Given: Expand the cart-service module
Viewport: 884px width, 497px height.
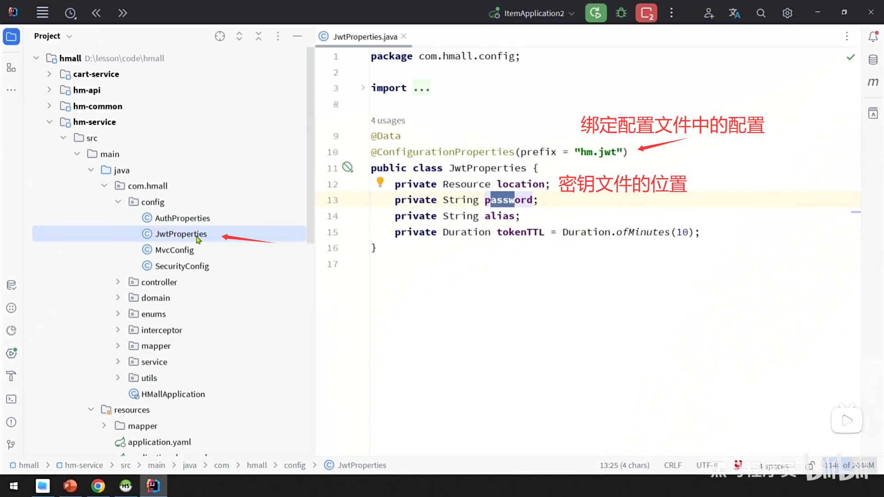Looking at the screenshot, I should (x=49, y=74).
